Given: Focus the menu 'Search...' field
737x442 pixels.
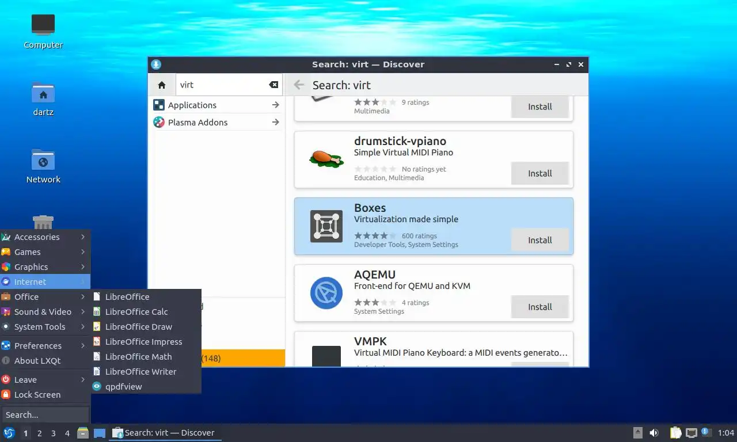Looking at the screenshot, I should (45, 415).
